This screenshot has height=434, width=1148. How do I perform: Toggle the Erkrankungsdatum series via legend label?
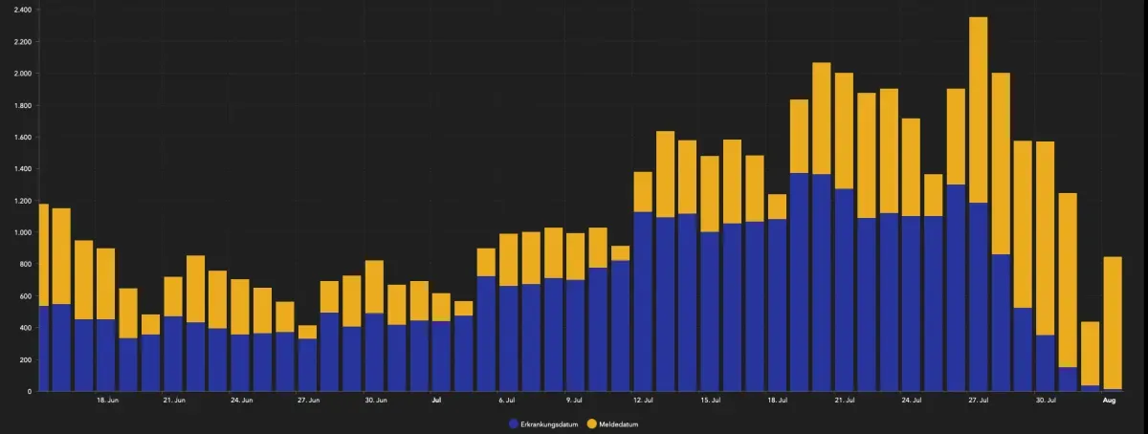pyautogui.click(x=547, y=423)
